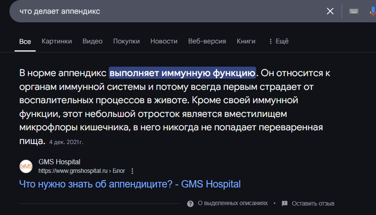Click the GMS Hospital source name
Viewport: 376px width, 215px height.
(59, 162)
